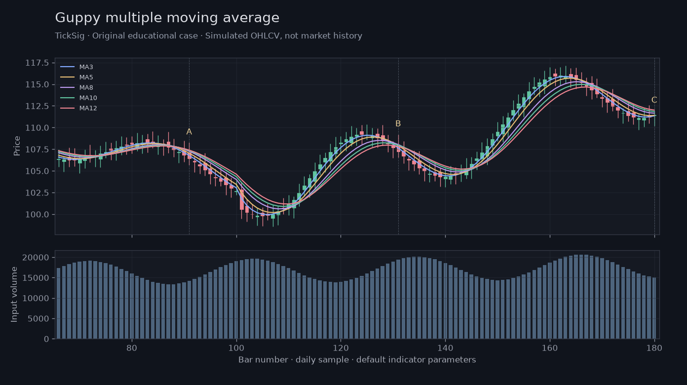Click the yellow MA5 legend line swatch
Screen dimensions: 687x385
67,77
